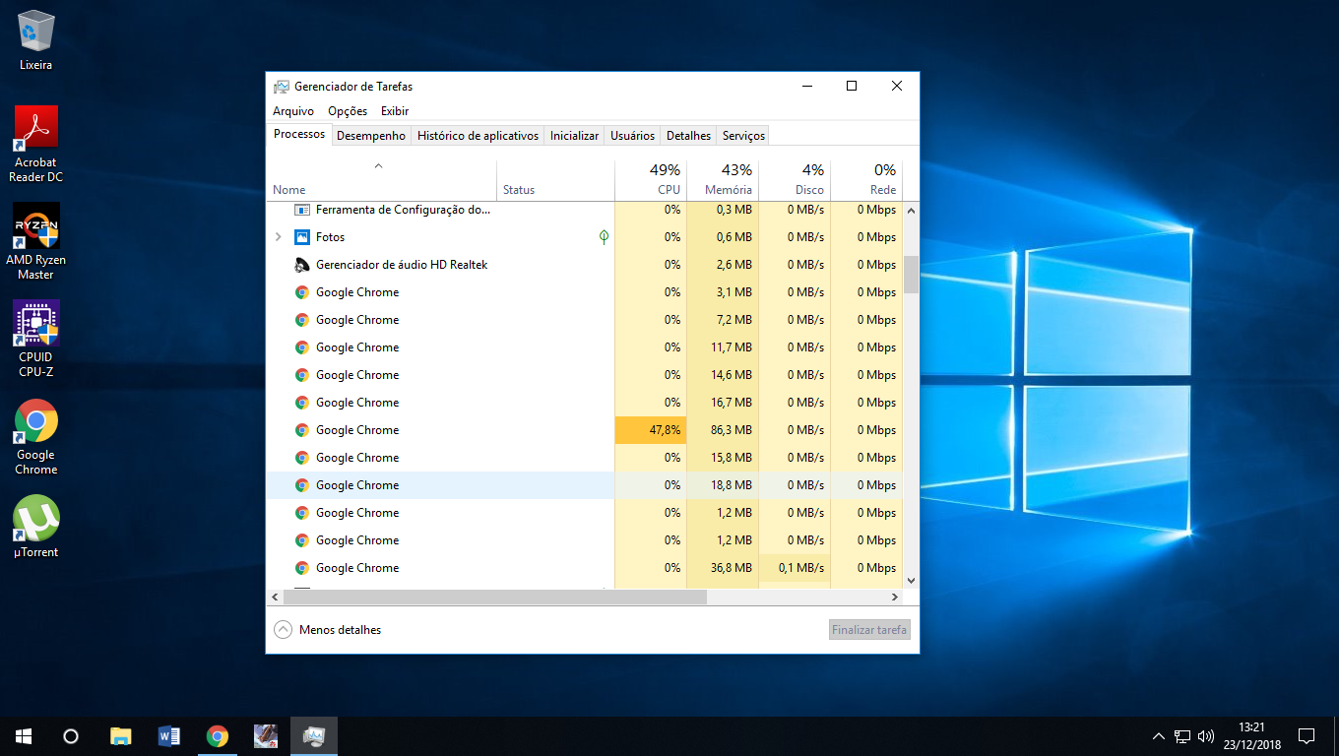This screenshot has height=756, width=1339.
Task: Select the Google Chrome desktop shortcut
Action: 36,436
